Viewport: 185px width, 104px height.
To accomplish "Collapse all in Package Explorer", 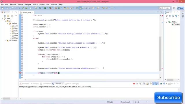I will tap(5, 16).
